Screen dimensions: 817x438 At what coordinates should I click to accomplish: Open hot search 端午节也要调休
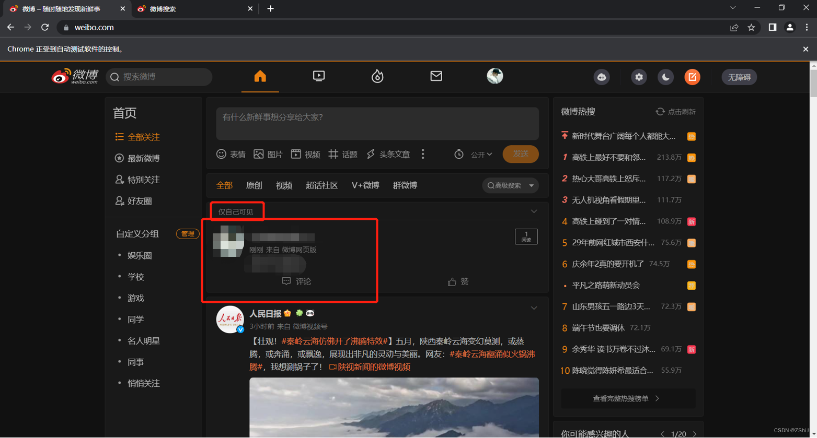[x=599, y=328]
